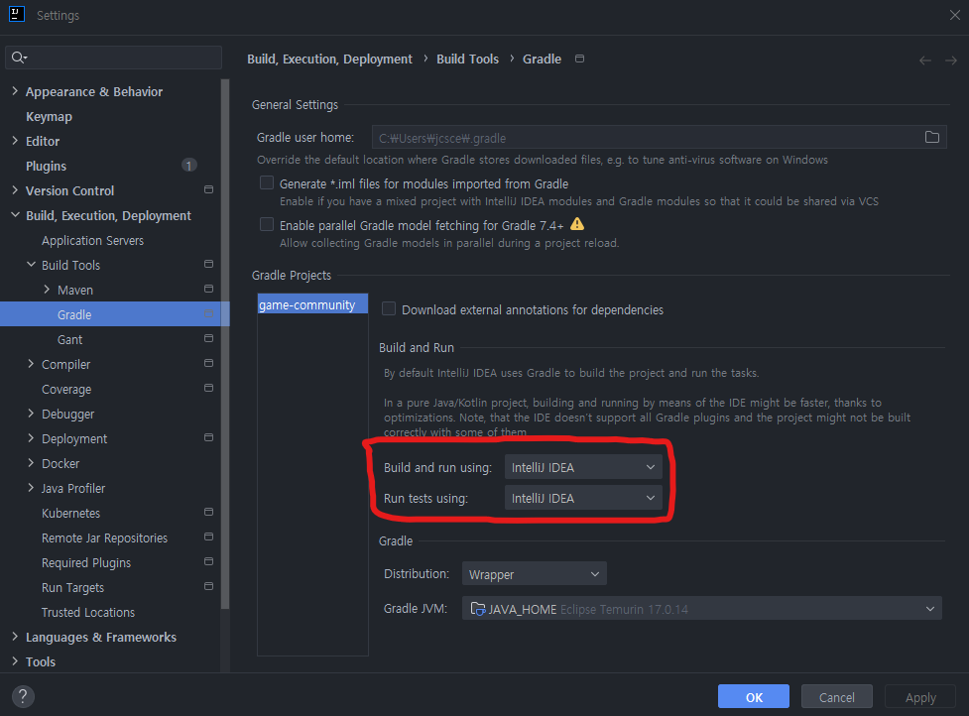Click Build Tools breadcrumb link
The height and width of the screenshot is (716, 969).
click(x=468, y=59)
